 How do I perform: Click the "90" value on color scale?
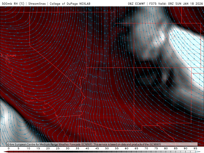186,148
